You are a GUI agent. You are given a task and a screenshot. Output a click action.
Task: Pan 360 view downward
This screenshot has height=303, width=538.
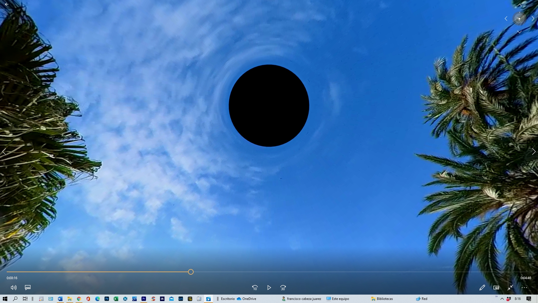coord(519,32)
